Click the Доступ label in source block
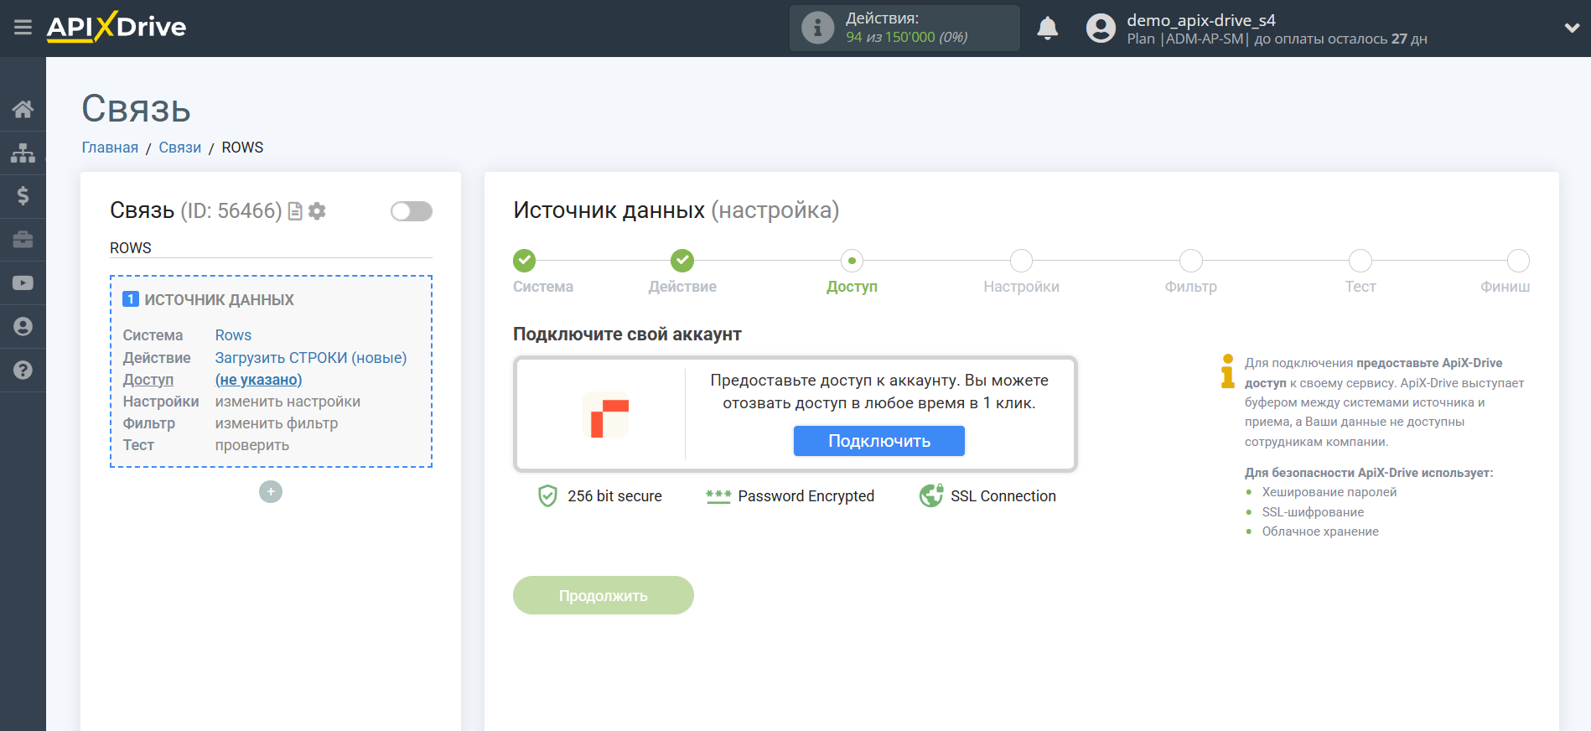This screenshot has height=731, width=1591. tap(148, 380)
